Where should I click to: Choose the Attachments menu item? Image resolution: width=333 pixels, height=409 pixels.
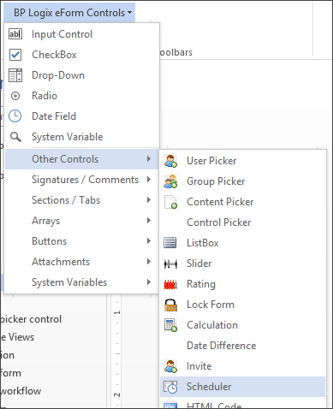click(x=82, y=262)
